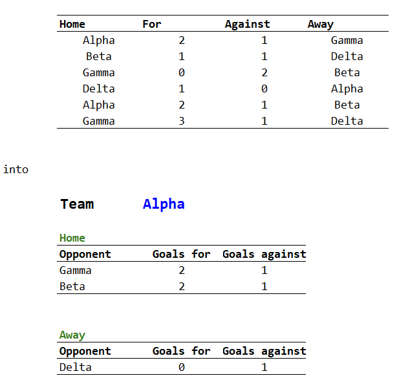408x389 pixels.
Task: Select Gamma in the Home opponents list
Action: pos(75,270)
